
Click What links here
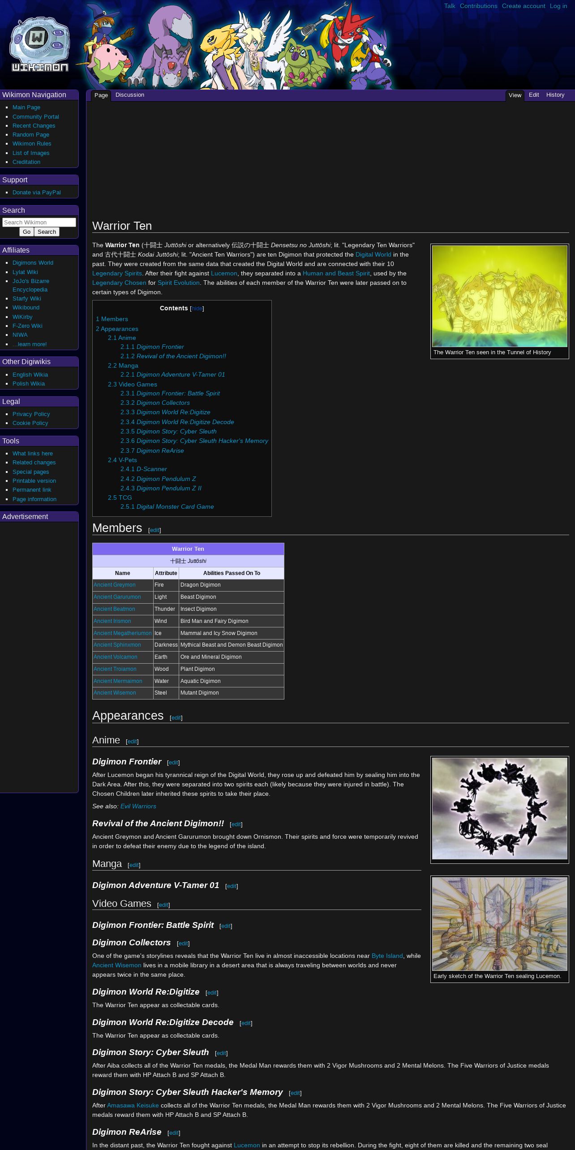pyautogui.click(x=33, y=454)
